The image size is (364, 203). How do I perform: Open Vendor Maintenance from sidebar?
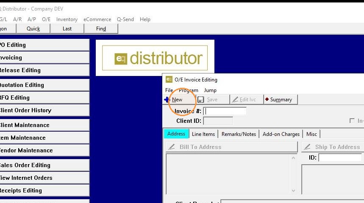[44, 151]
